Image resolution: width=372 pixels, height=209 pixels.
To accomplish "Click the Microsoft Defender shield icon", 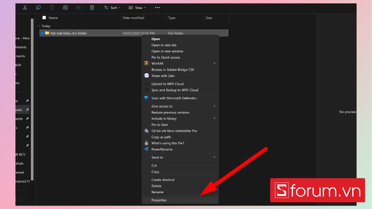I will coord(147,98).
